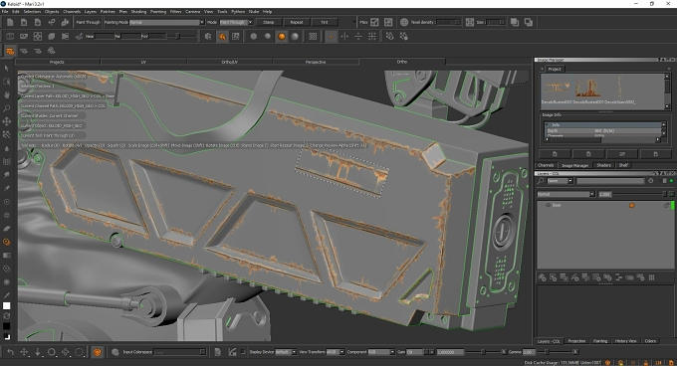677x366 pixels.
Task: Open the layer blend mode Normal dropdown
Action: (x=565, y=194)
